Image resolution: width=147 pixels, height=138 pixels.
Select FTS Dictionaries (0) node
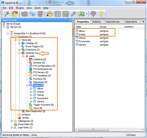point(43,69)
